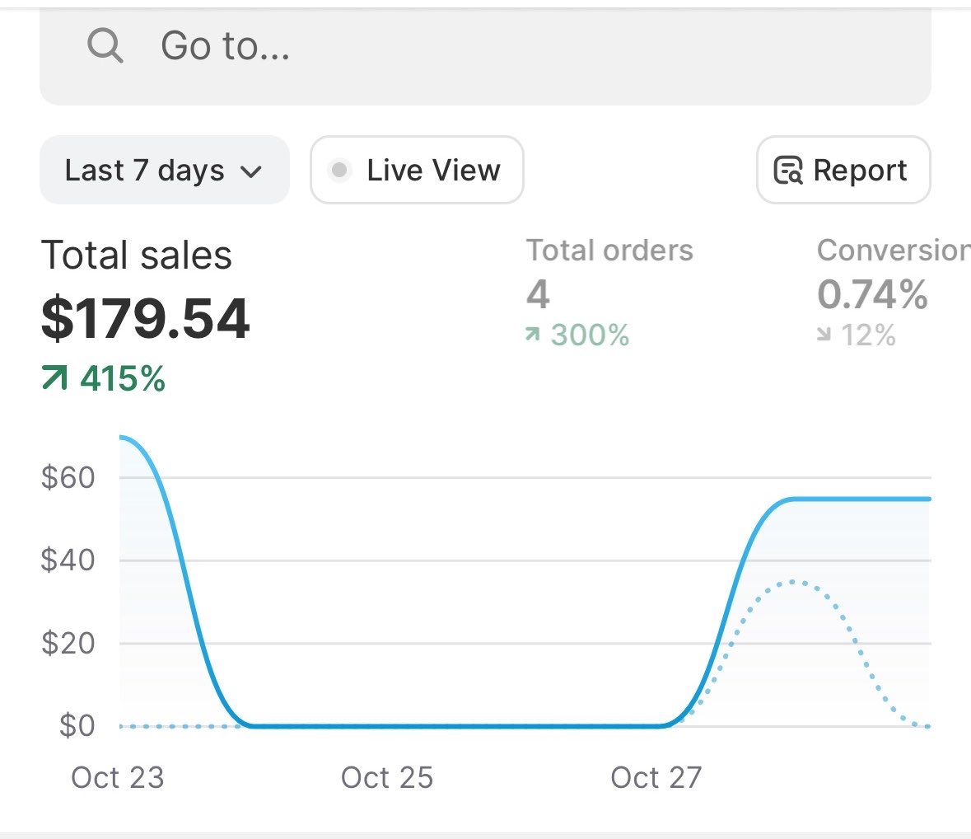Open the Report button
The width and height of the screenshot is (971, 839).
click(843, 170)
